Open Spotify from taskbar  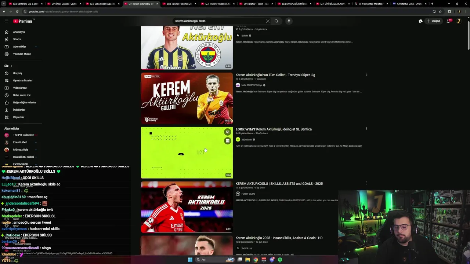(280, 260)
